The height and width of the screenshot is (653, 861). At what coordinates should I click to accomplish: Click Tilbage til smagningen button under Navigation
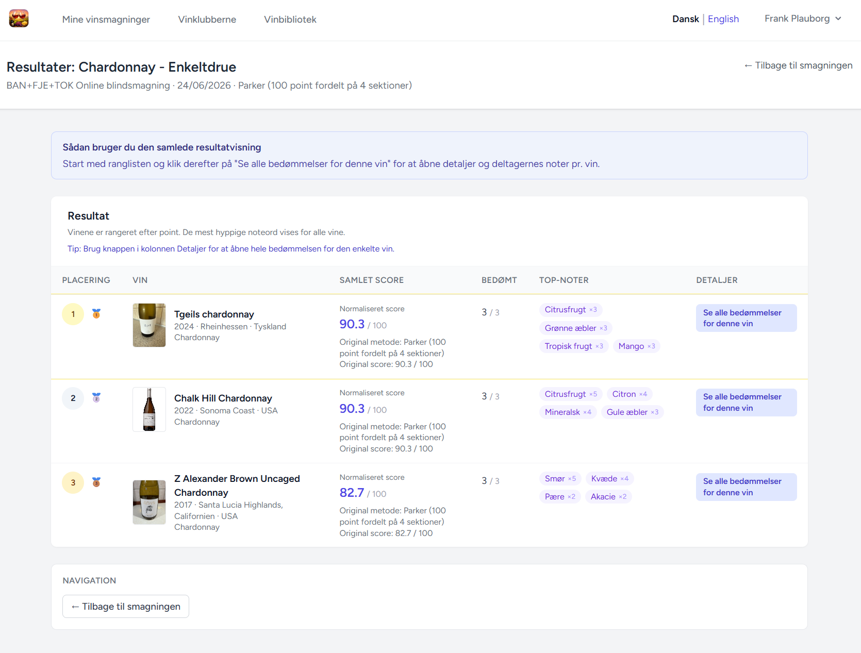(126, 607)
